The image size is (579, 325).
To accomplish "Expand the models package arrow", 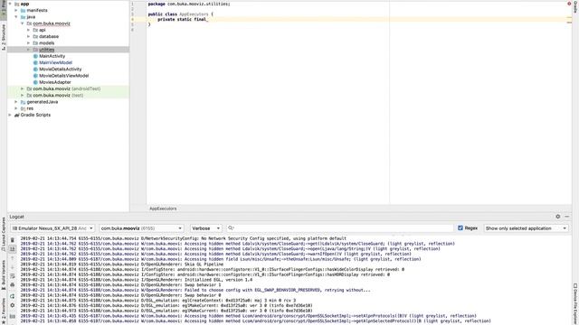I will tap(29, 43).
